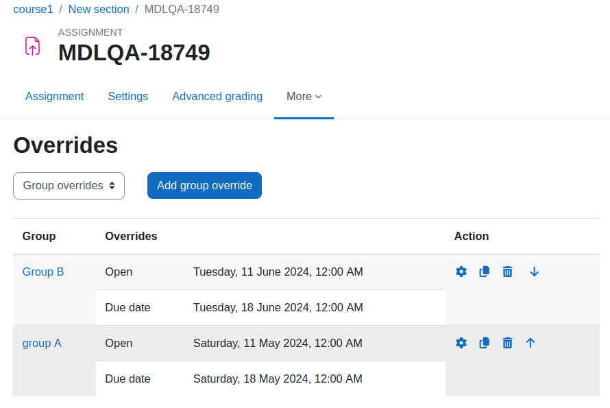The width and height of the screenshot is (610, 408).
Task: Open the Group overrides dropdown
Action: [69, 186]
